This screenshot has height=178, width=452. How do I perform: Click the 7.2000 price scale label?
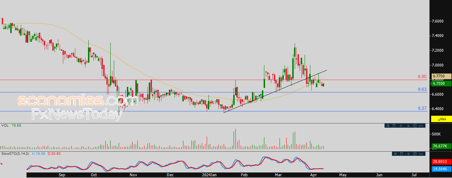pyautogui.click(x=438, y=51)
